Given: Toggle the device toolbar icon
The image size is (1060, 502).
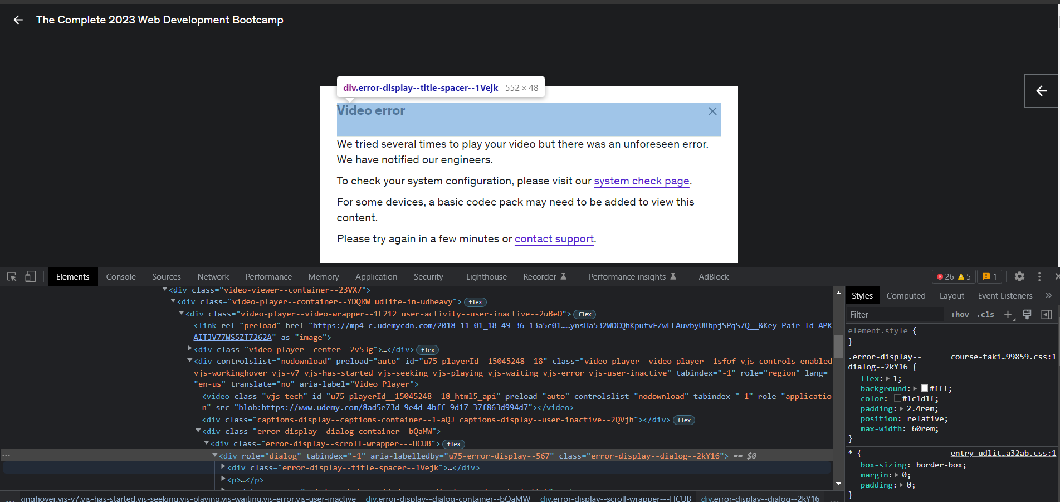Looking at the screenshot, I should click(x=31, y=277).
